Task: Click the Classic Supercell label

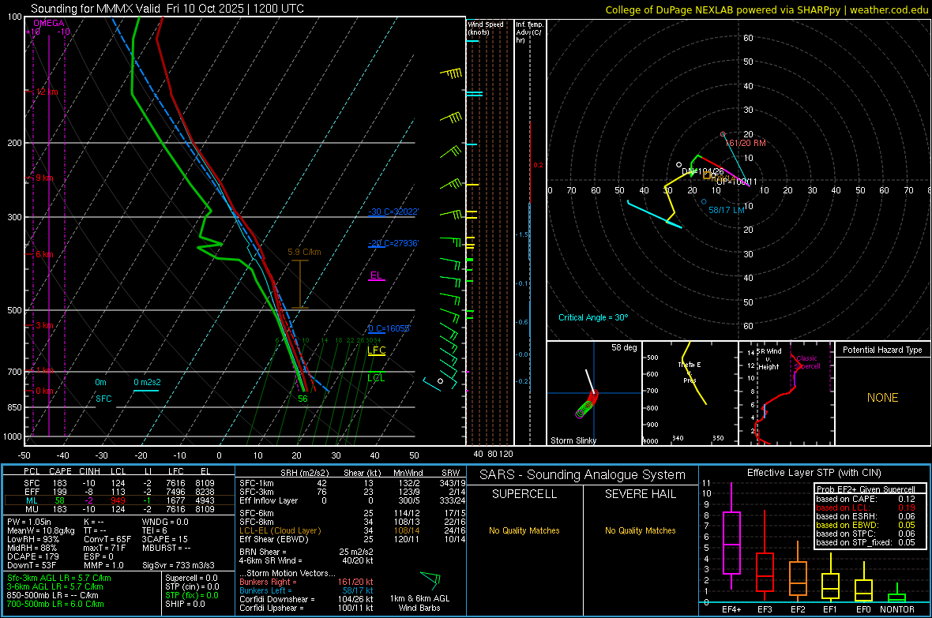Action: click(807, 362)
